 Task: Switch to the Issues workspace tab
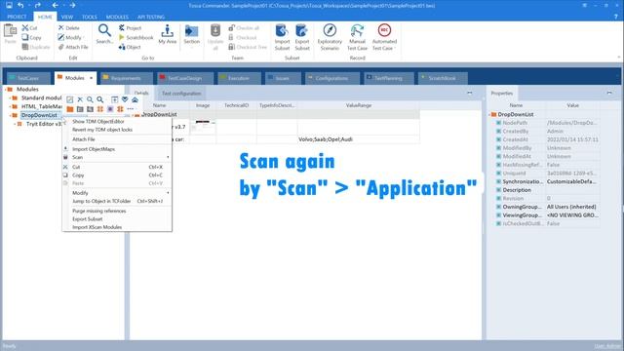coord(282,78)
